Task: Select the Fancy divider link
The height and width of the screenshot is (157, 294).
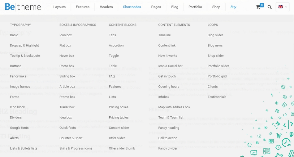Action: [168, 148]
